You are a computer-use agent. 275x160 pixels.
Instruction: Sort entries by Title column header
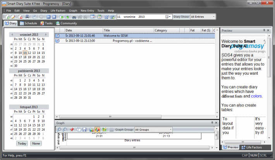[128, 30]
